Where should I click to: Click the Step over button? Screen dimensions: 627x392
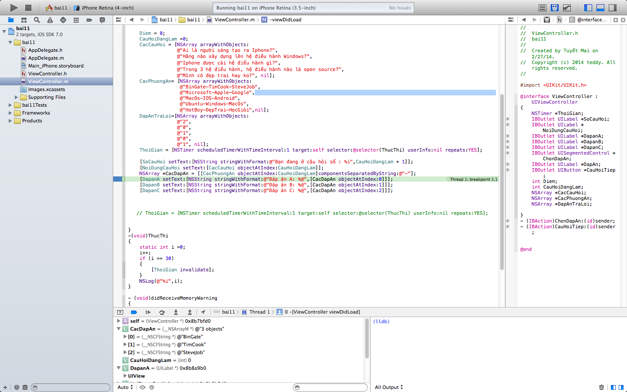coord(162,312)
